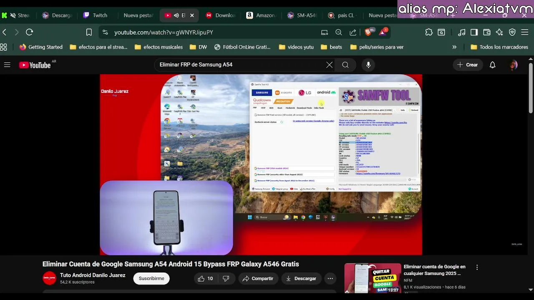
Task: Click the Descargar button
Action: point(301,278)
